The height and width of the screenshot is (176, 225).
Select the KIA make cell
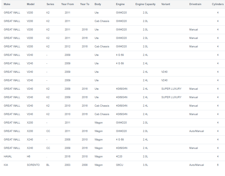pos(6,165)
